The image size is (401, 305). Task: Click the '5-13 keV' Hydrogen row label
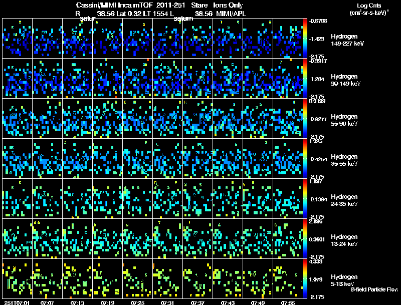342,284
